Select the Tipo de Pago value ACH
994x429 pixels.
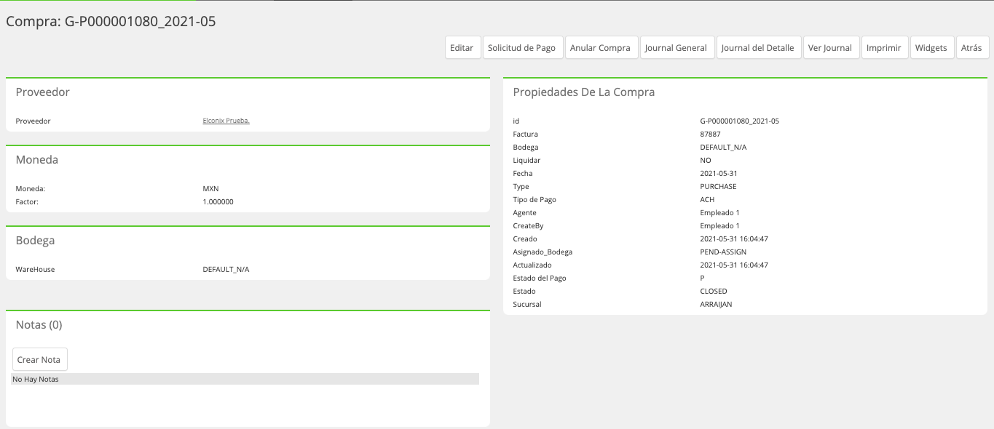pos(707,199)
